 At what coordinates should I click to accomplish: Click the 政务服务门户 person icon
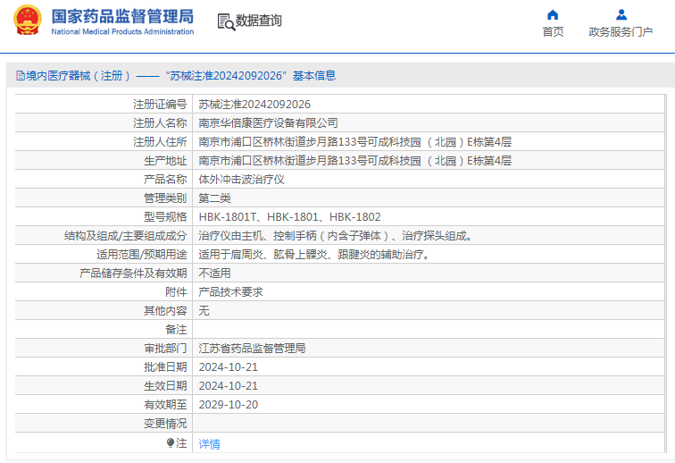coord(621,15)
